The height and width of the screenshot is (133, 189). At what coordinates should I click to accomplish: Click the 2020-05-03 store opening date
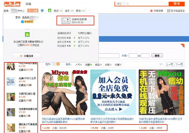tap(77, 22)
